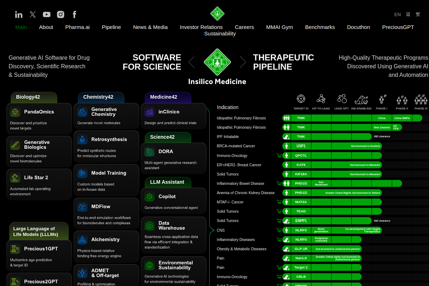
Task: Click the Life Star 2 robot icon
Action: click(15, 178)
